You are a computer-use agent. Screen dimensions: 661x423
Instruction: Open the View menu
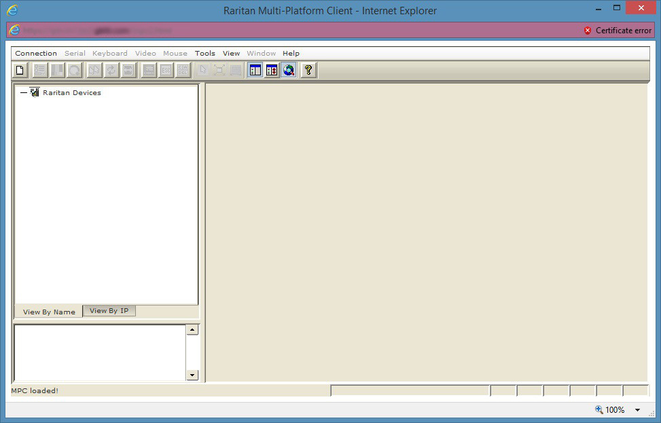232,53
